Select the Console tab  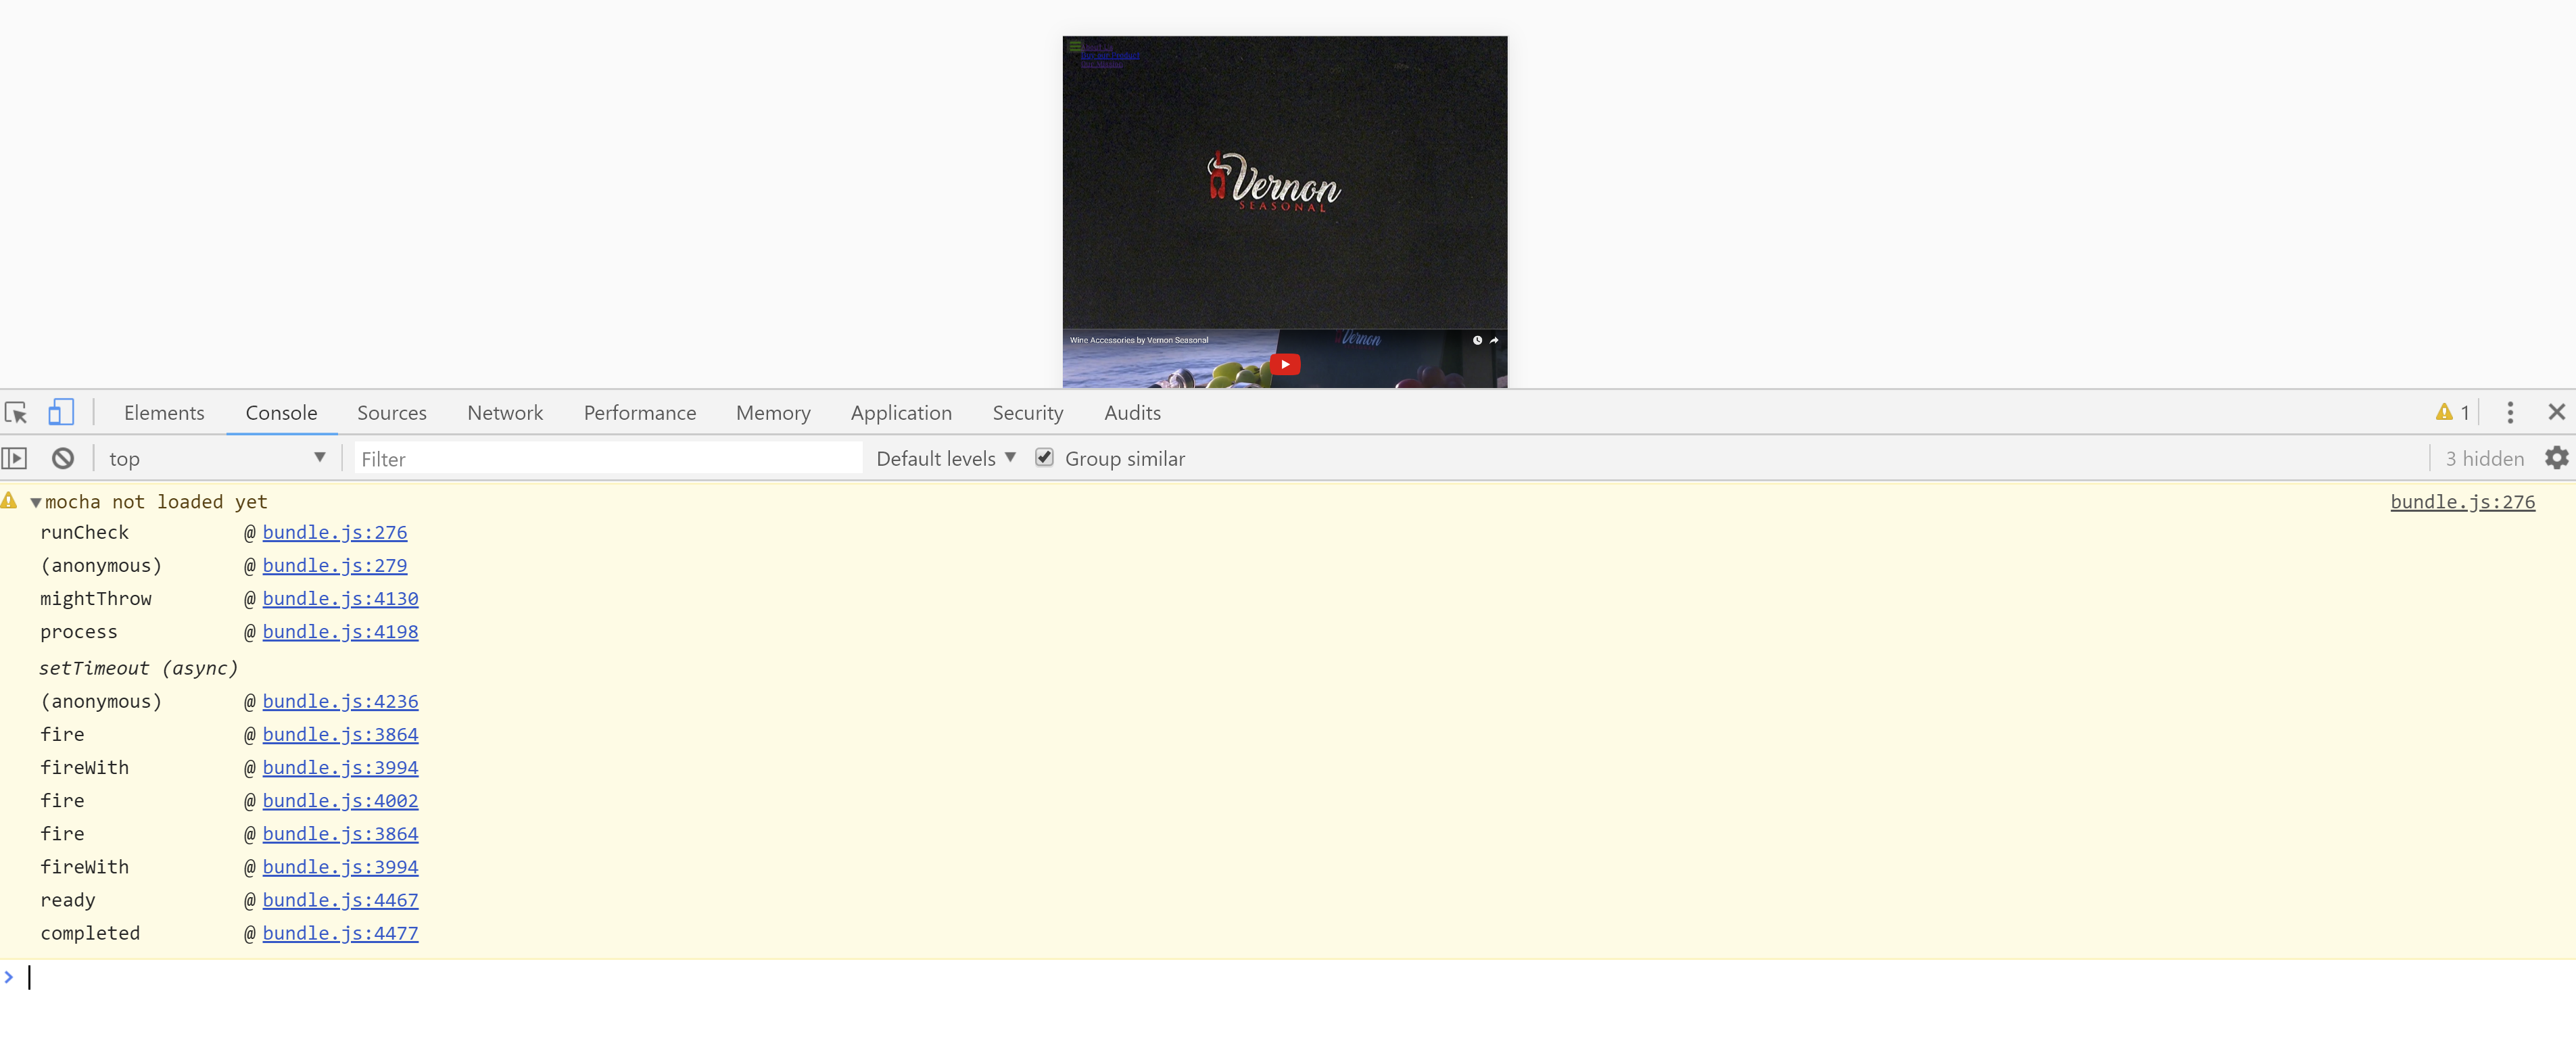(281, 412)
